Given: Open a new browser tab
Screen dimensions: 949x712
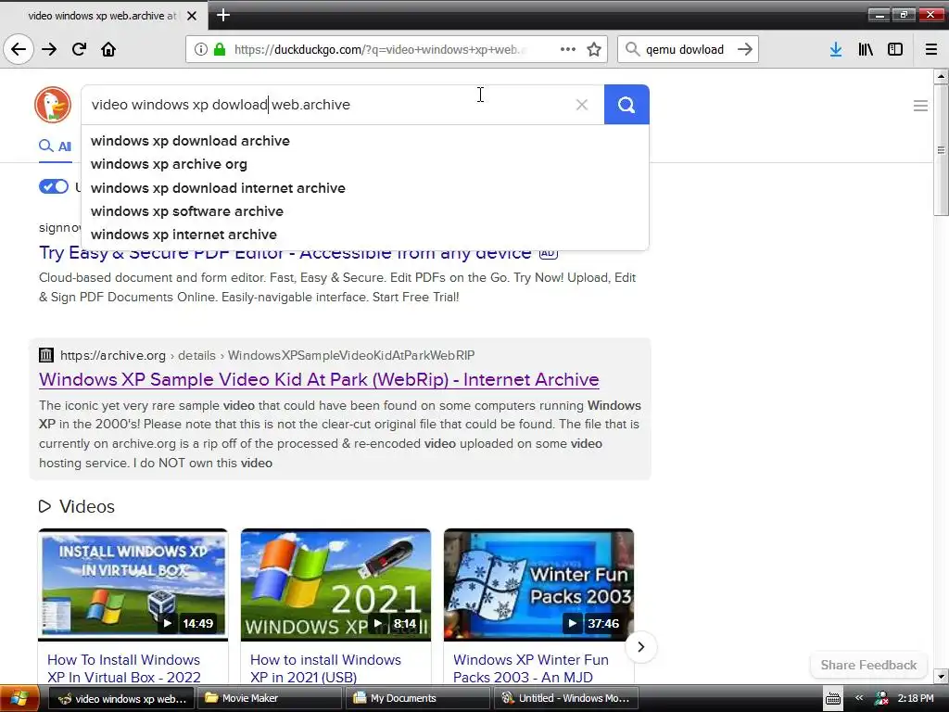Looking at the screenshot, I should coord(222,15).
